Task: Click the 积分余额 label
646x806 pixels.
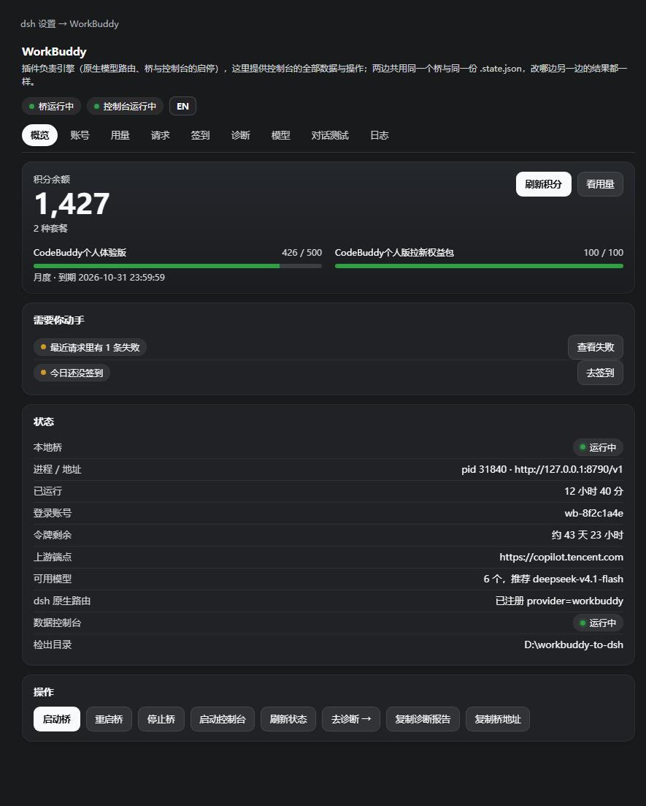Action: [x=51, y=180]
